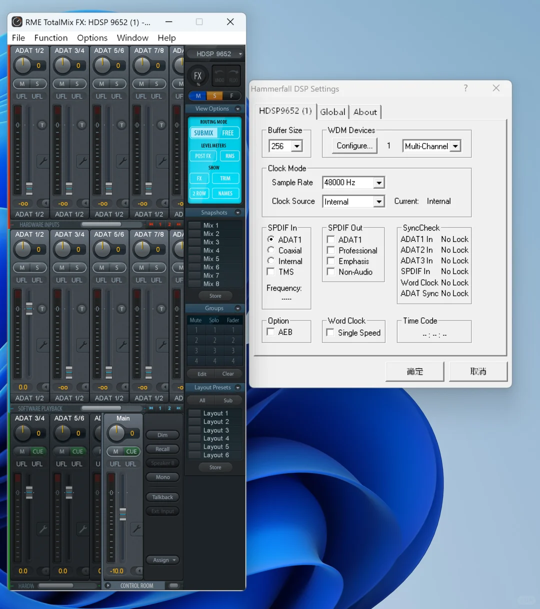The height and width of the screenshot is (609, 540).
Task: Enable the AEB option checkbox
Action: pos(271,332)
